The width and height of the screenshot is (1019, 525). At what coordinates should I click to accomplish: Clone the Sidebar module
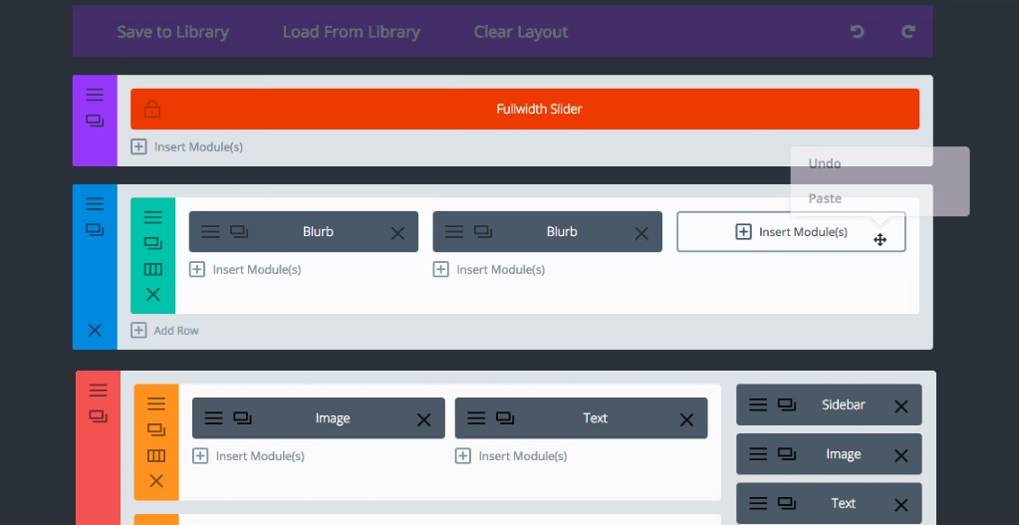pyautogui.click(x=787, y=404)
